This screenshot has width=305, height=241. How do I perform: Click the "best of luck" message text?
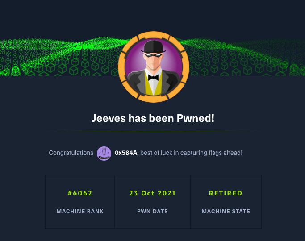192,153
